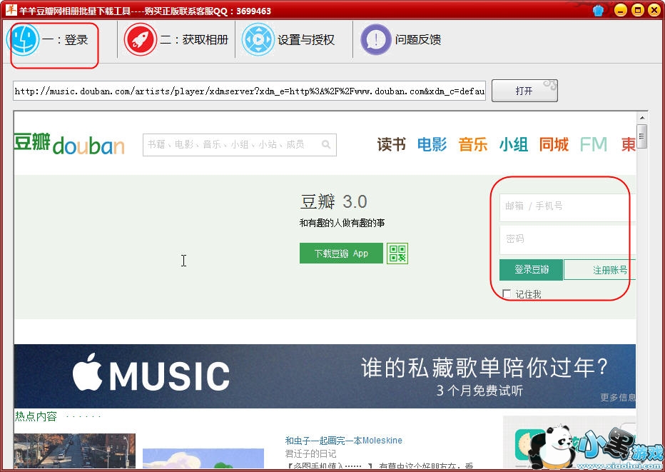Select the 一：登录 step label
Viewport: 665px width, 472px height.
click(66, 40)
